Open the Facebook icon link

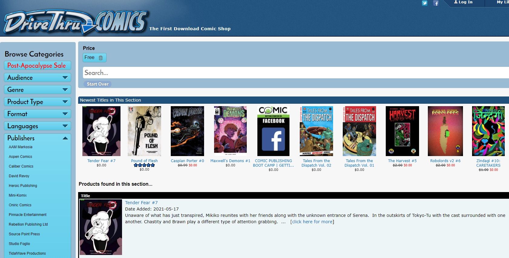[436, 3]
